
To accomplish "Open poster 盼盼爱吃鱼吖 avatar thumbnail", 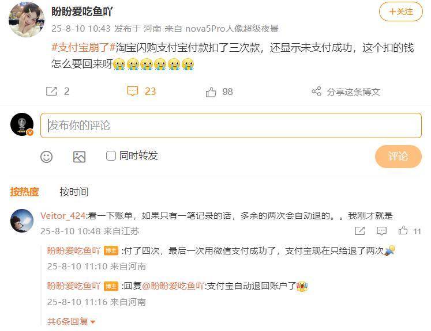I will (27, 18).
